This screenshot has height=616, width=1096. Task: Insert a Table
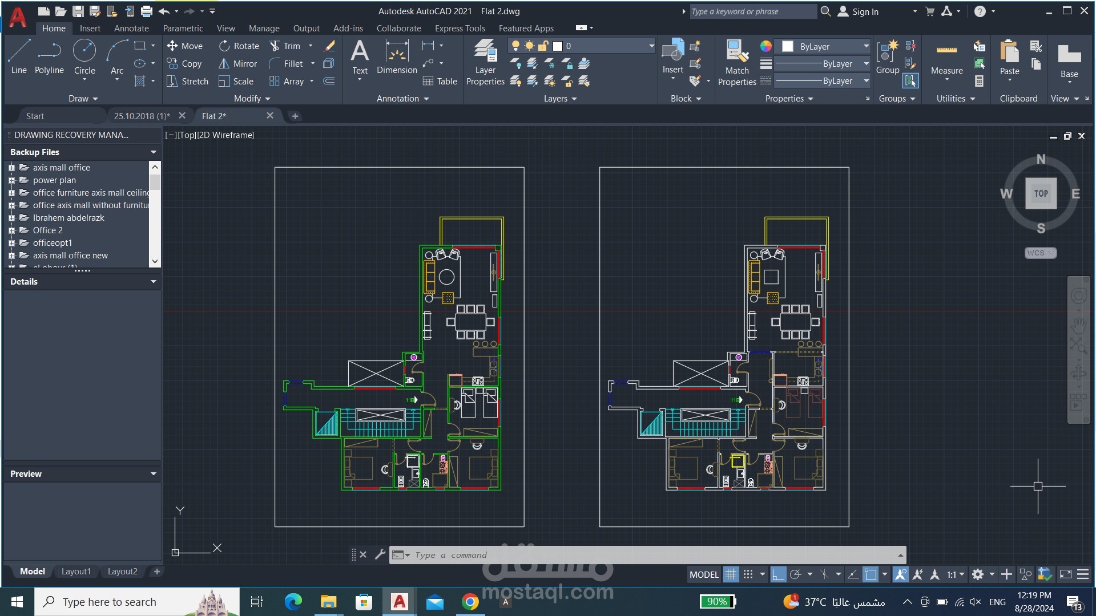tap(440, 81)
